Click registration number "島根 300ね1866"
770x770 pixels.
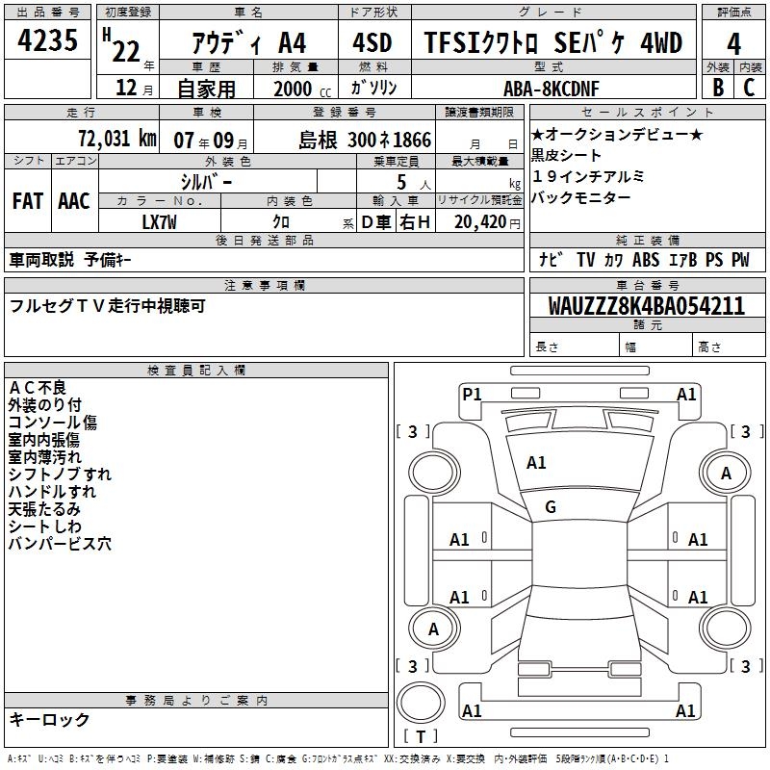pos(365,140)
